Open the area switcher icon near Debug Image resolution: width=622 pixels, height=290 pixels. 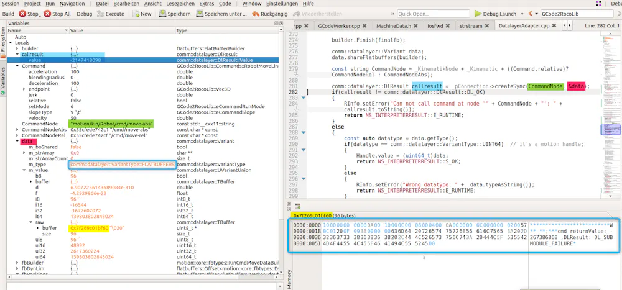[x=598, y=4]
